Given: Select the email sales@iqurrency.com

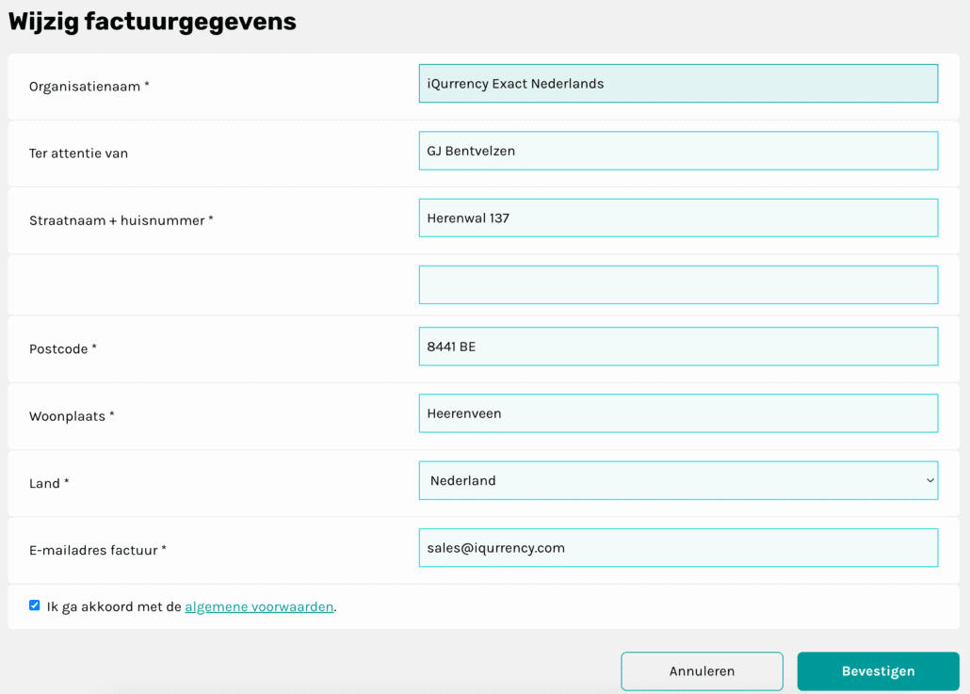Looking at the screenshot, I should click(x=678, y=547).
